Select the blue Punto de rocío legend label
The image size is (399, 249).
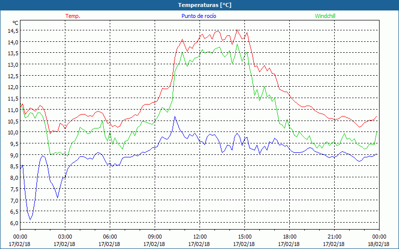click(x=199, y=16)
